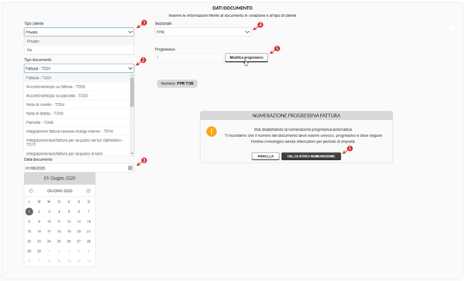The width and height of the screenshot is (465, 281).
Task: Choose Integrazione/autofattura per acquisto di beni
Action: (77, 153)
